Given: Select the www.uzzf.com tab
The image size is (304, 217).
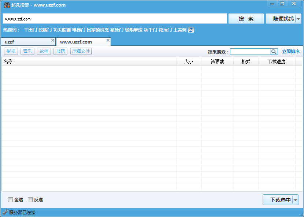Looking at the screenshot, I should [x=84, y=42].
